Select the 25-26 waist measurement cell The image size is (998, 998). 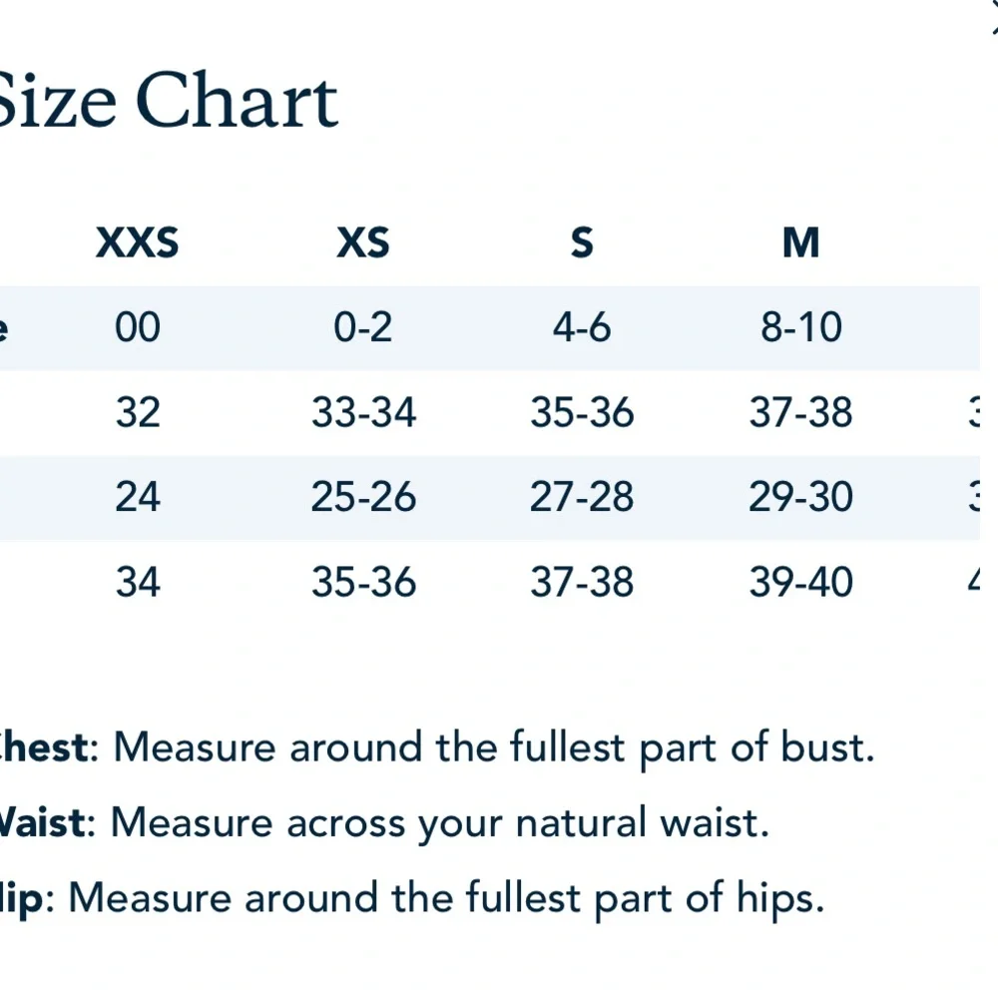[363, 497]
